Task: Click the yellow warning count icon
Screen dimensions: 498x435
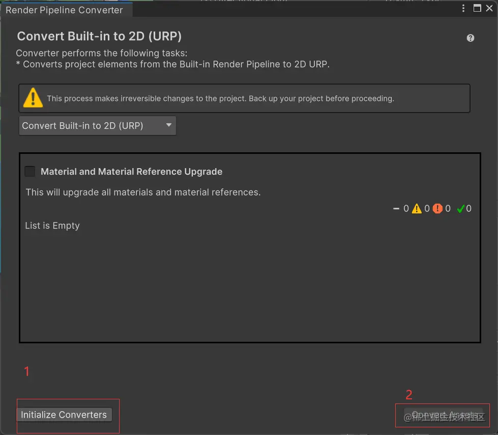Action: tap(417, 208)
